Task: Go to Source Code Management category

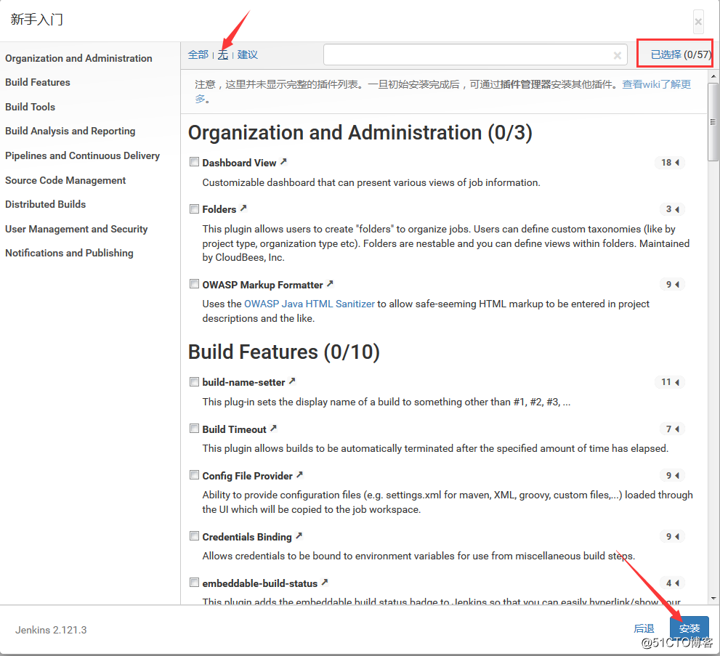Action: tap(65, 180)
